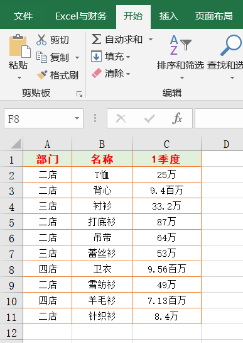Expand the Sort and Filter dropdown arrow

tap(182, 77)
